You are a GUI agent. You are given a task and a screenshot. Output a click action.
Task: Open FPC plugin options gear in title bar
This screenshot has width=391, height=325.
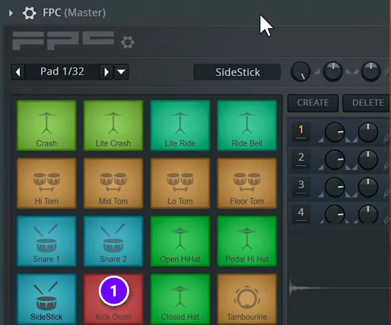click(x=29, y=13)
